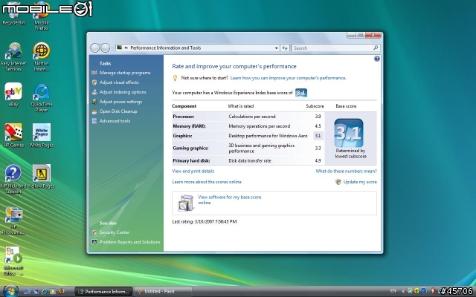Screen dimensions: 476x297
Task: Click the Performance Information and Tools address field
Action: (x=197, y=48)
